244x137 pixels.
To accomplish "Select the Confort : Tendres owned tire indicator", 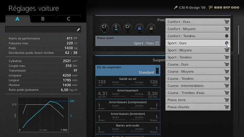I will pyautogui.click(x=226, y=36).
